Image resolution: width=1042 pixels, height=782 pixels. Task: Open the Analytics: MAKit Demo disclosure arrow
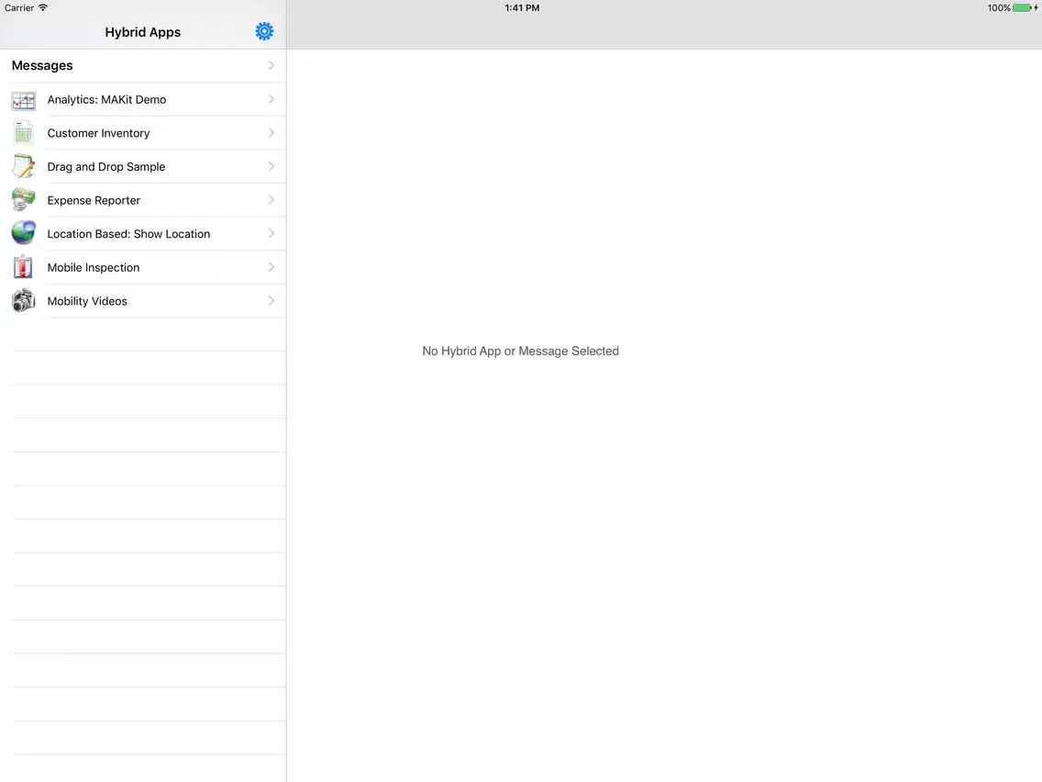pos(271,99)
